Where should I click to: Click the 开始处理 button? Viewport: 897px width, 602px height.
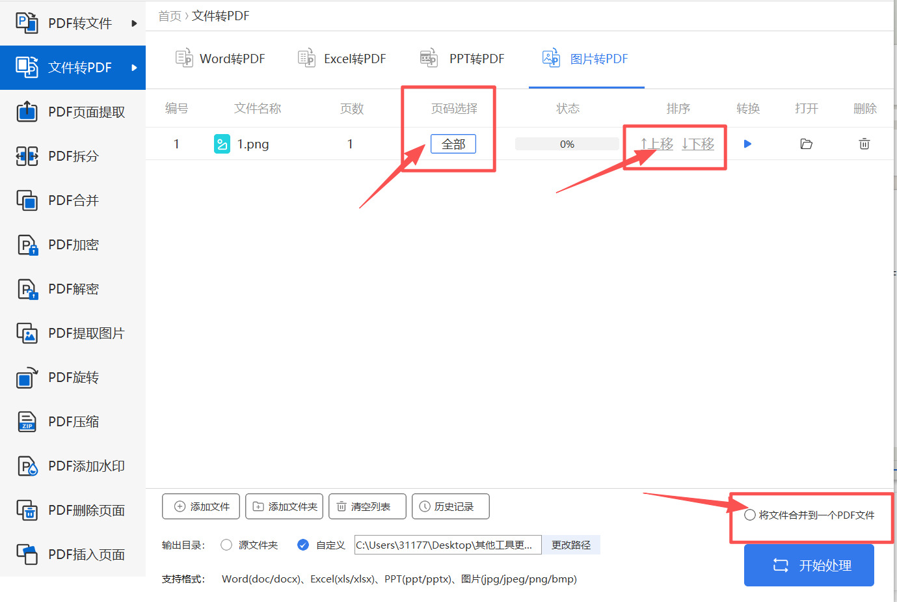[809, 565]
